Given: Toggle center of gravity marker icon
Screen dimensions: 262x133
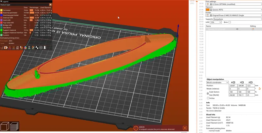Looking at the screenshot, I should [36, 48].
